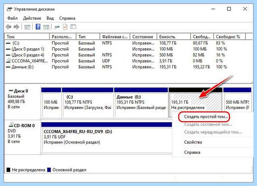257x186 pixels.
Task: Open the blue question-mark Help icon
Action: click(x=38, y=27)
